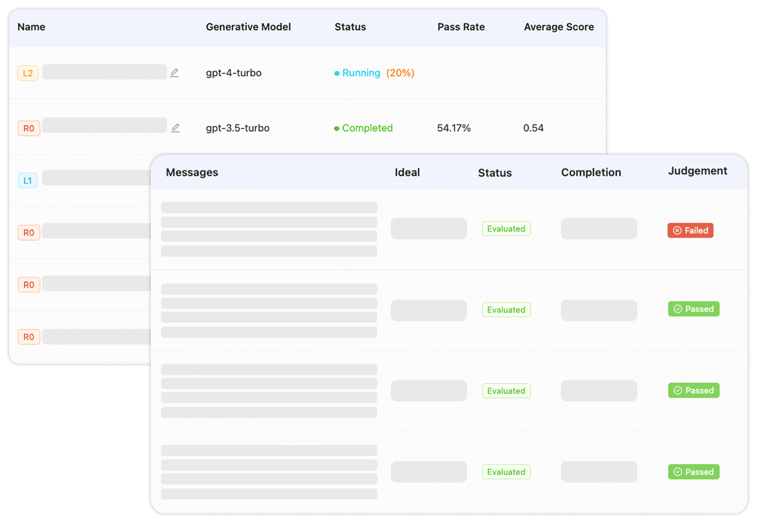Viewport: 760px width, 526px height.
Task: Click the name input field on the L2 row
Action: tap(104, 72)
